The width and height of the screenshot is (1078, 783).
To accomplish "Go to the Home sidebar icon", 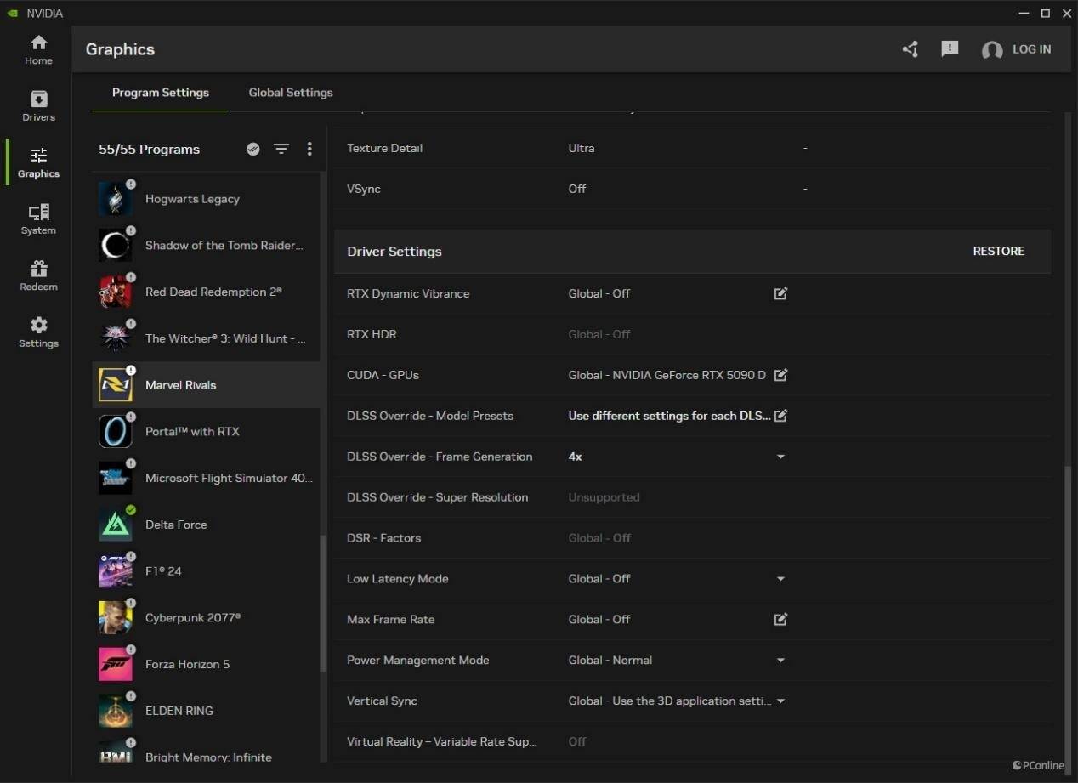I will [x=38, y=49].
